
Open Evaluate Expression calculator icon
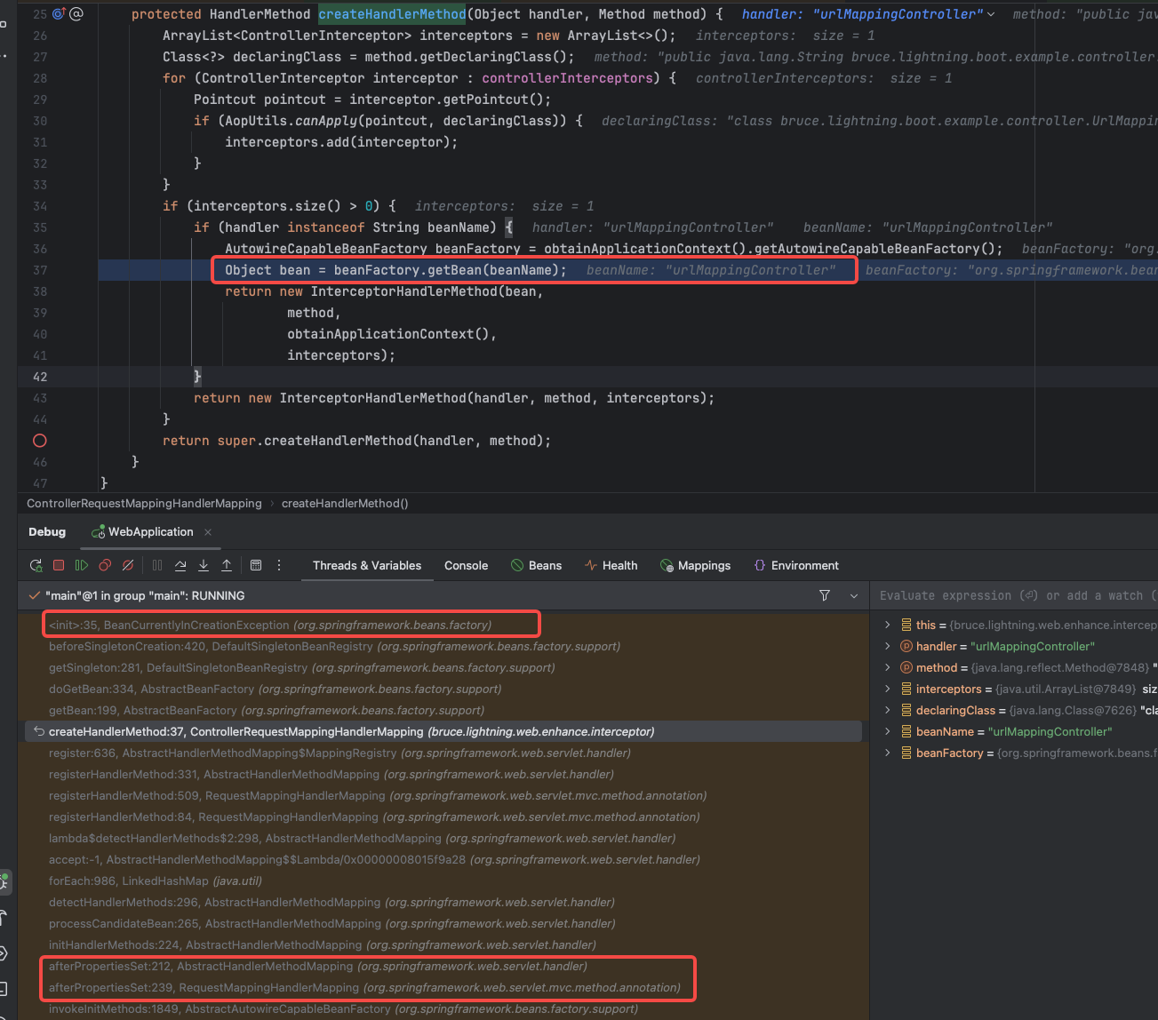256,565
